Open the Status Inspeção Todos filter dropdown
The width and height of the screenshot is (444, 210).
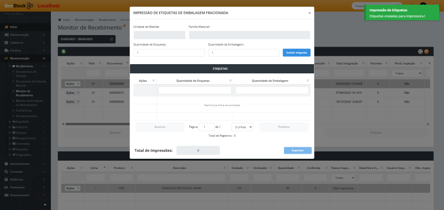pyautogui.click(x=344, y=178)
